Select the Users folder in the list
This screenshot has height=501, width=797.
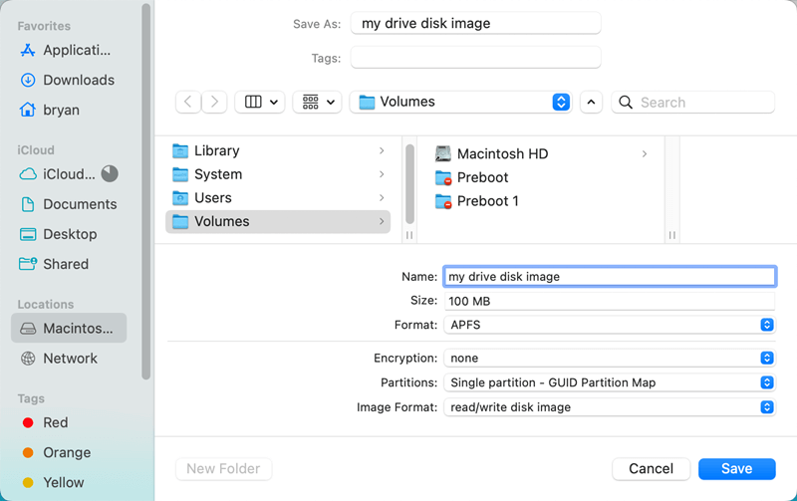(x=213, y=198)
